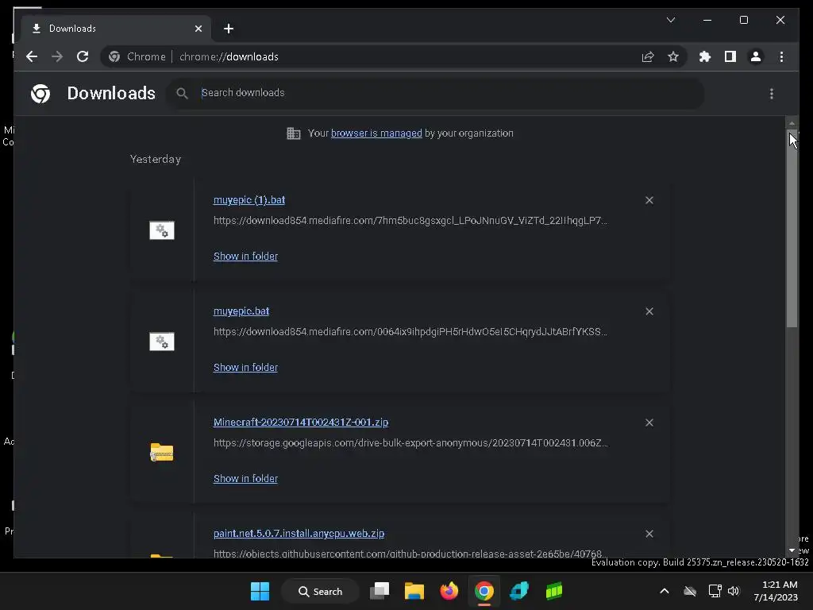Image resolution: width=813 pixels, height=610 pixels.
Task: Remove the paint.net zip from the list
Action: [649, 534]
